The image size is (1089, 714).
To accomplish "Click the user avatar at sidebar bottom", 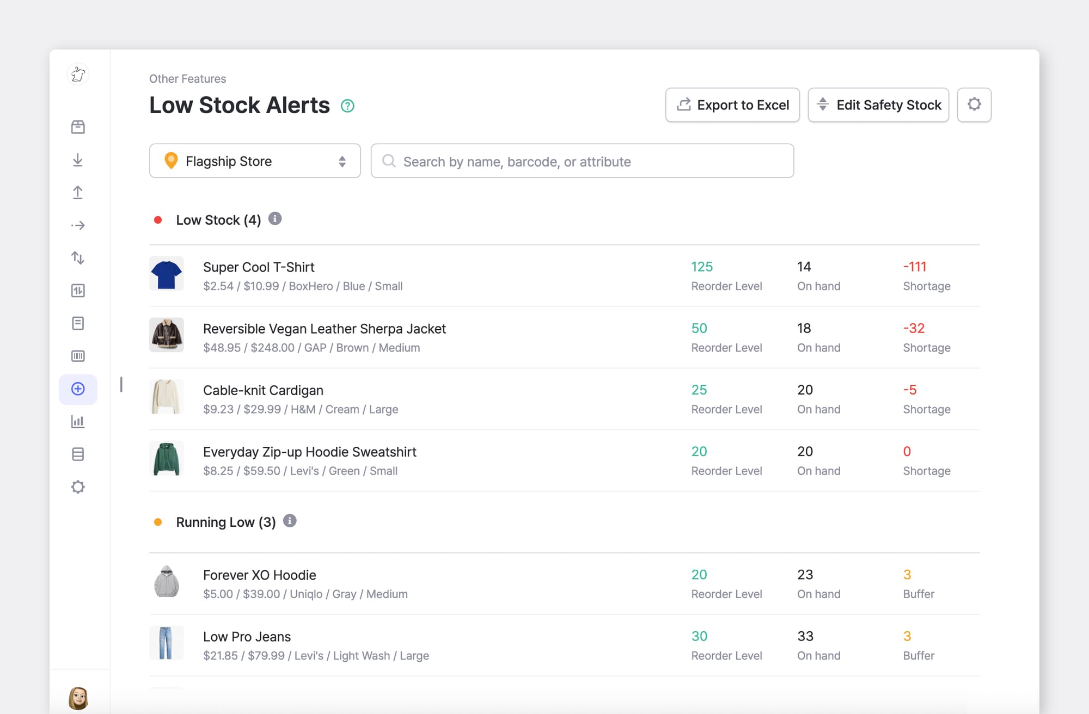I will (x=78, y=698).
